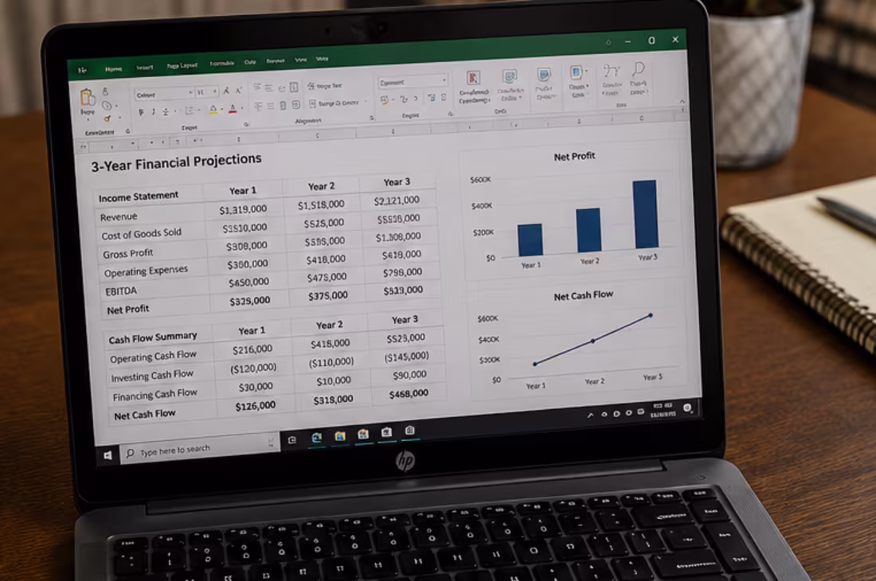Toggle bold formatting in the ribbon
Image resolution: width=876 pixels, height=581 pixels.
coord(141,112)
